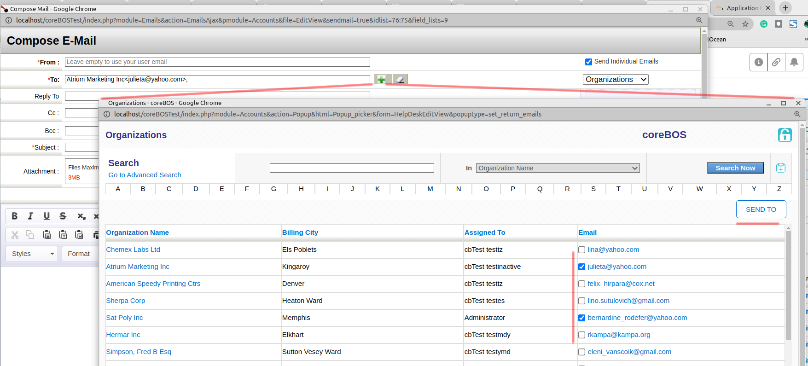Image resolution: width=808 pixels, height=366 pixels.
Task: Open the Styles dropdown in editor
Action: click(32, 254)
